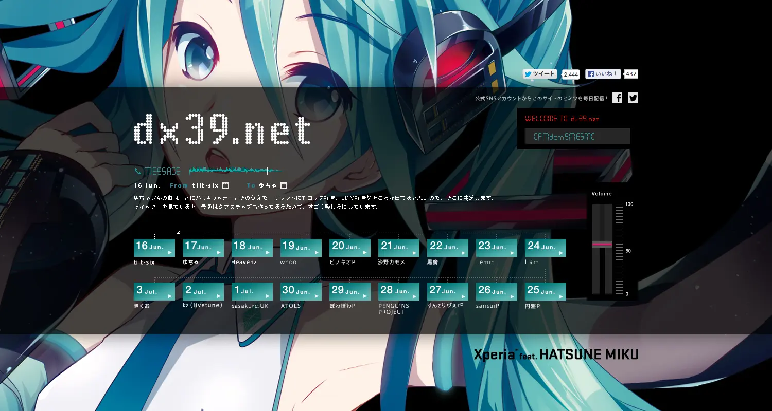Play the 2 Jul. kz(livetune) message

pos(203,291)
